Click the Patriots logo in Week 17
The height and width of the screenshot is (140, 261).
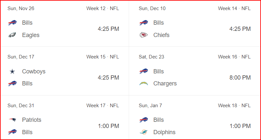coord(12,120)
